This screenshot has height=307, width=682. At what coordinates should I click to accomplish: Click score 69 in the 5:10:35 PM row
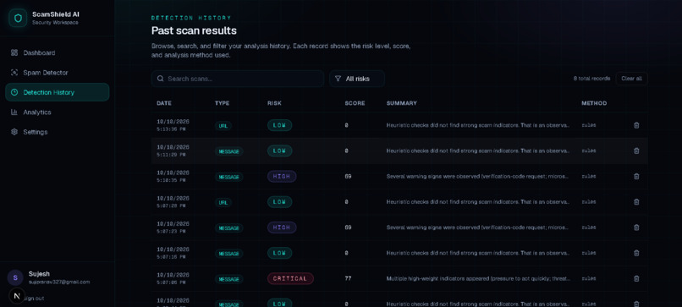pyautogui.click(x=348, y=177)
